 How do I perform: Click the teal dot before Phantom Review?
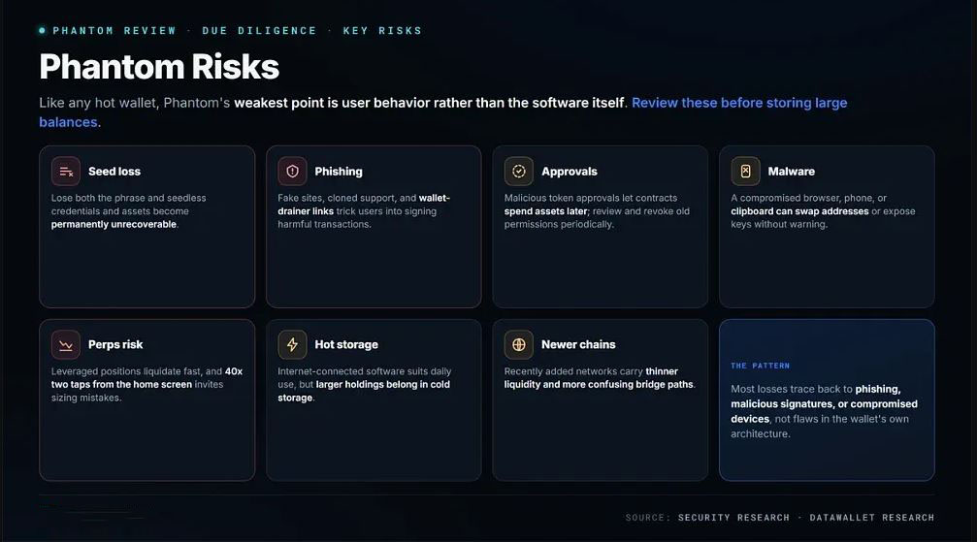42,30
